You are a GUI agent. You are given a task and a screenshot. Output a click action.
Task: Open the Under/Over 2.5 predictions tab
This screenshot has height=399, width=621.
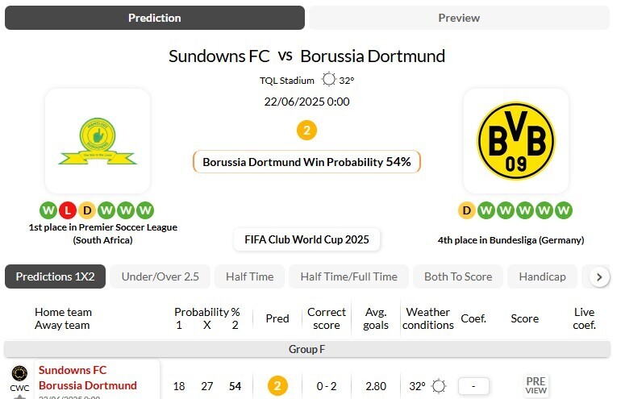pyautogui.click(x=160, y=276)
